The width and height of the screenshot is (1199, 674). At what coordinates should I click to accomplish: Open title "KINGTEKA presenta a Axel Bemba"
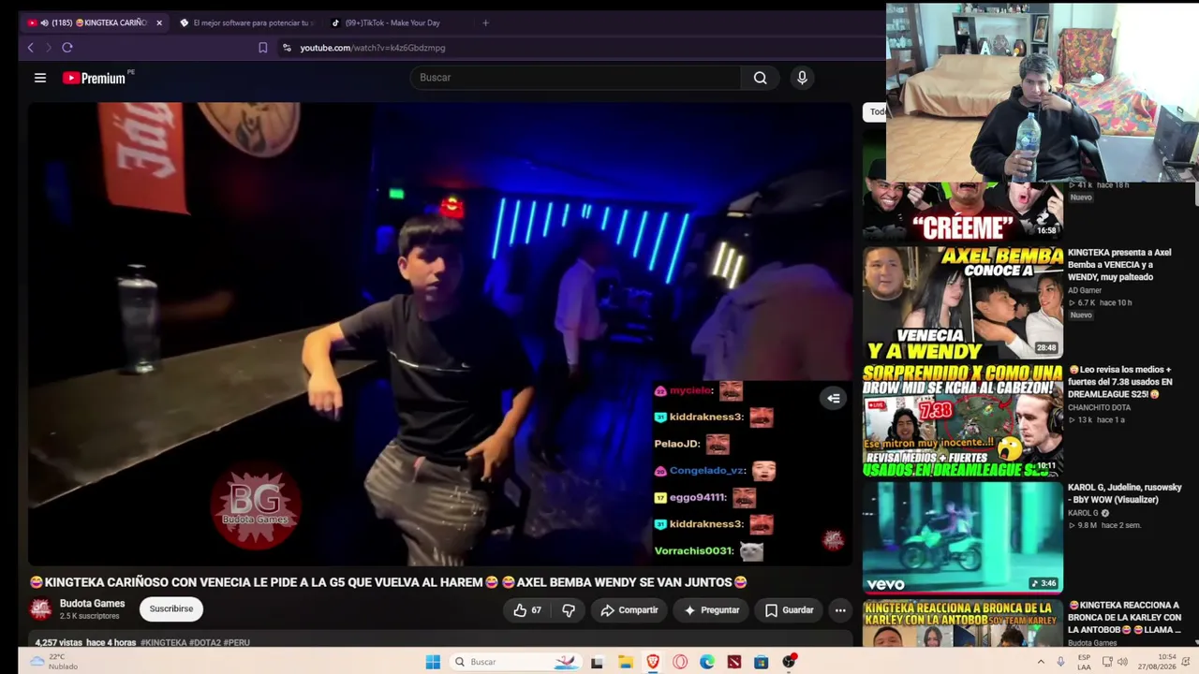coord(1119,265)
